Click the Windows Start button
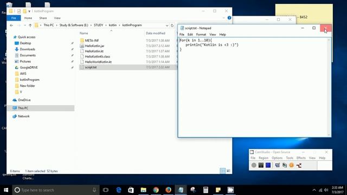The image size is (347, 195). pyautogui.click(x=6, y=190)
